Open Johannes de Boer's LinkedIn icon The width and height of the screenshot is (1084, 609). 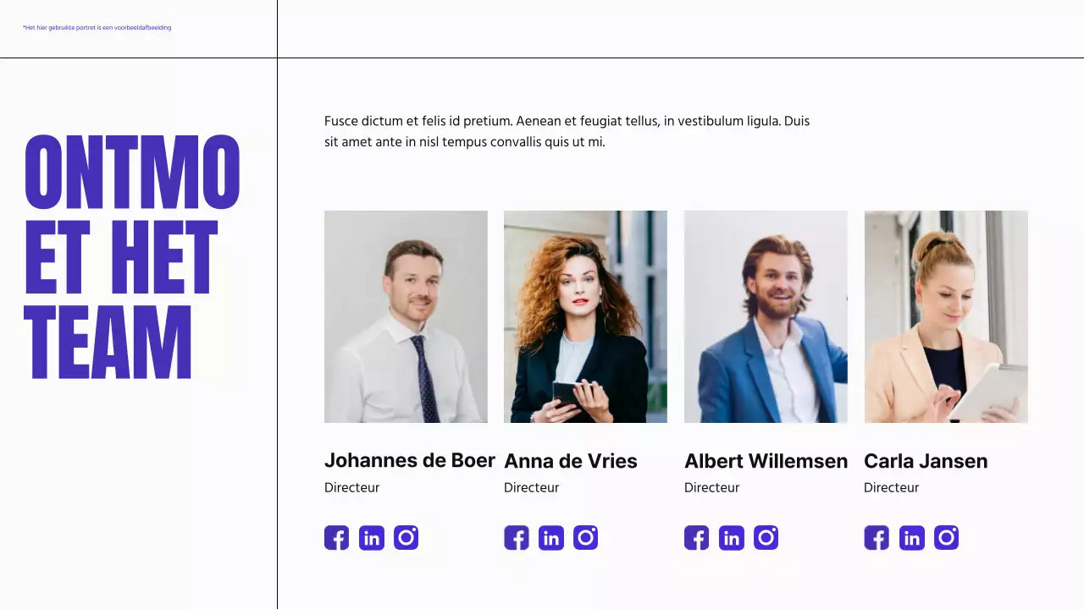click(371, 538)
